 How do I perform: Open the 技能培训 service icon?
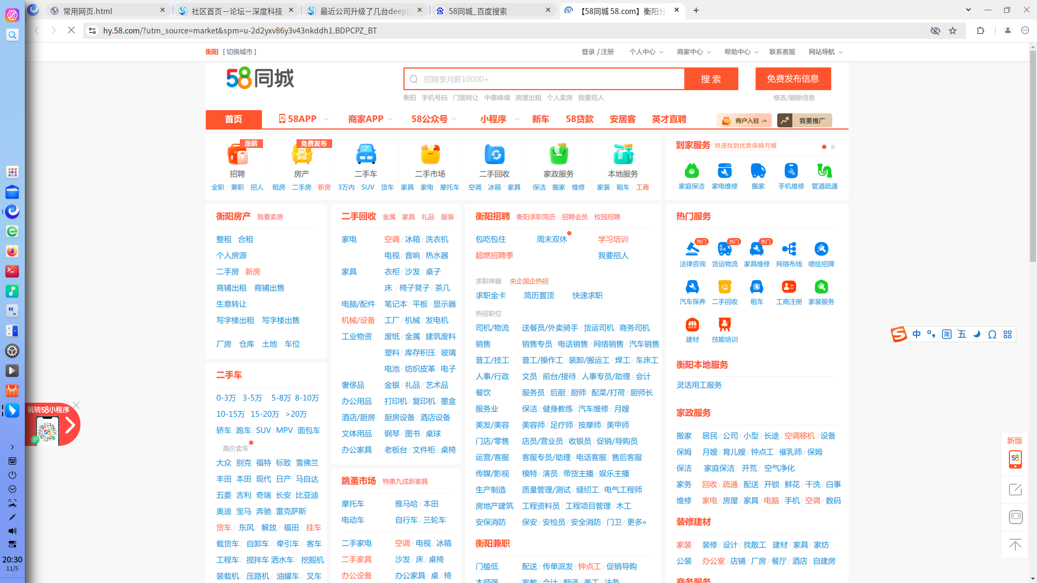tap(725, 324)
